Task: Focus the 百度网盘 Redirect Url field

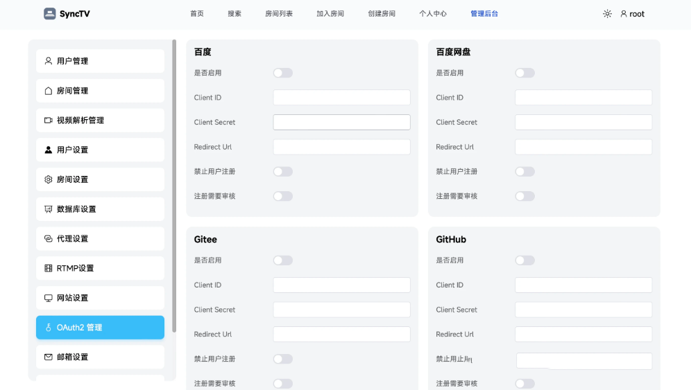Action: (x=583, y=147)
